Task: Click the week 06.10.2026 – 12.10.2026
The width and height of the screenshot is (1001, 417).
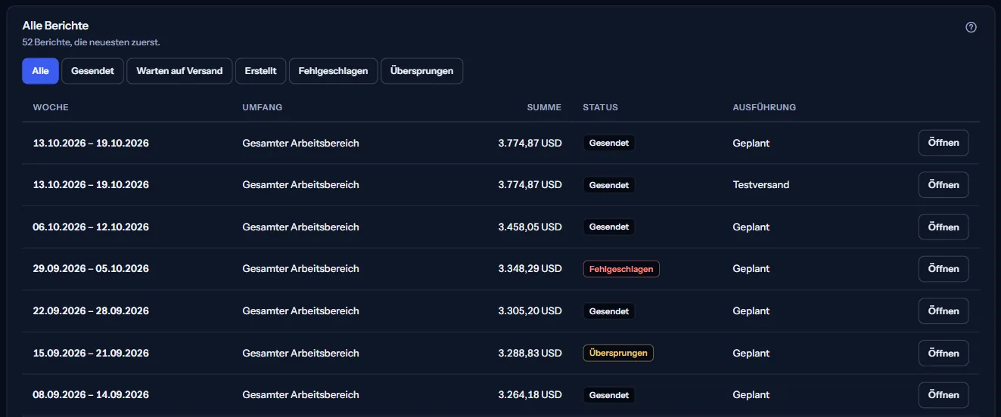Action: [x=91, y=227]
